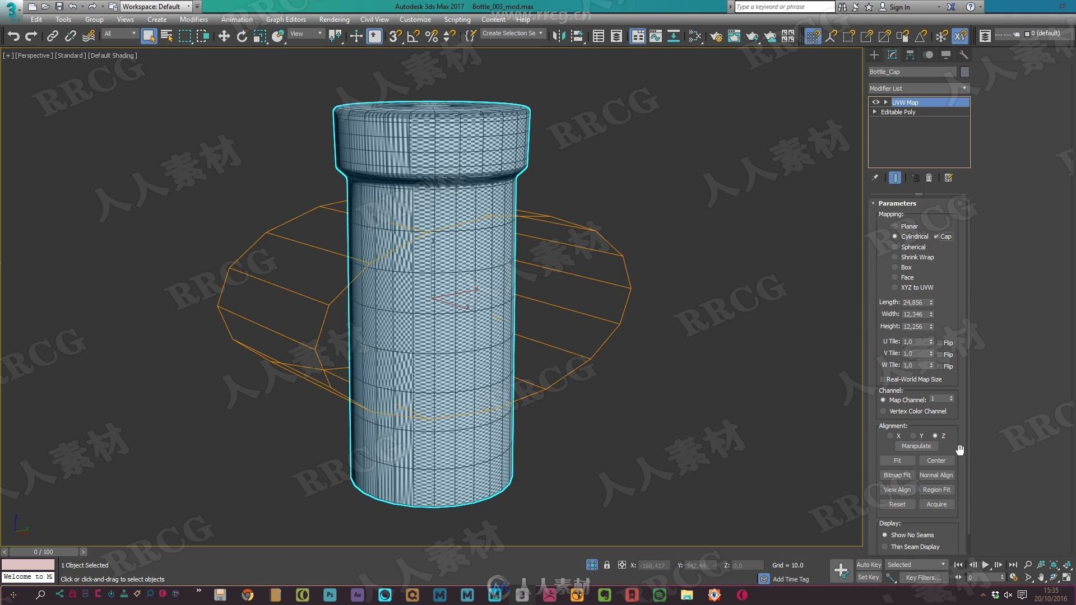Choose the Select and Move tool
This screenshot has width=1076, height=605.
(x=224, y=36)
